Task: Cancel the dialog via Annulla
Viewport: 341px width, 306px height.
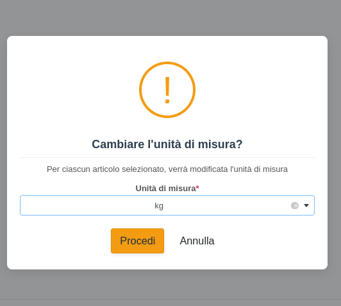Action: coord(197,241)
